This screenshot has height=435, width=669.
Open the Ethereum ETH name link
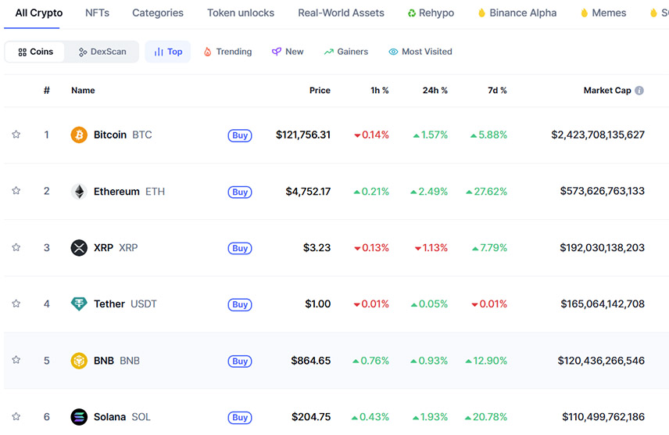tap(129, 192)
